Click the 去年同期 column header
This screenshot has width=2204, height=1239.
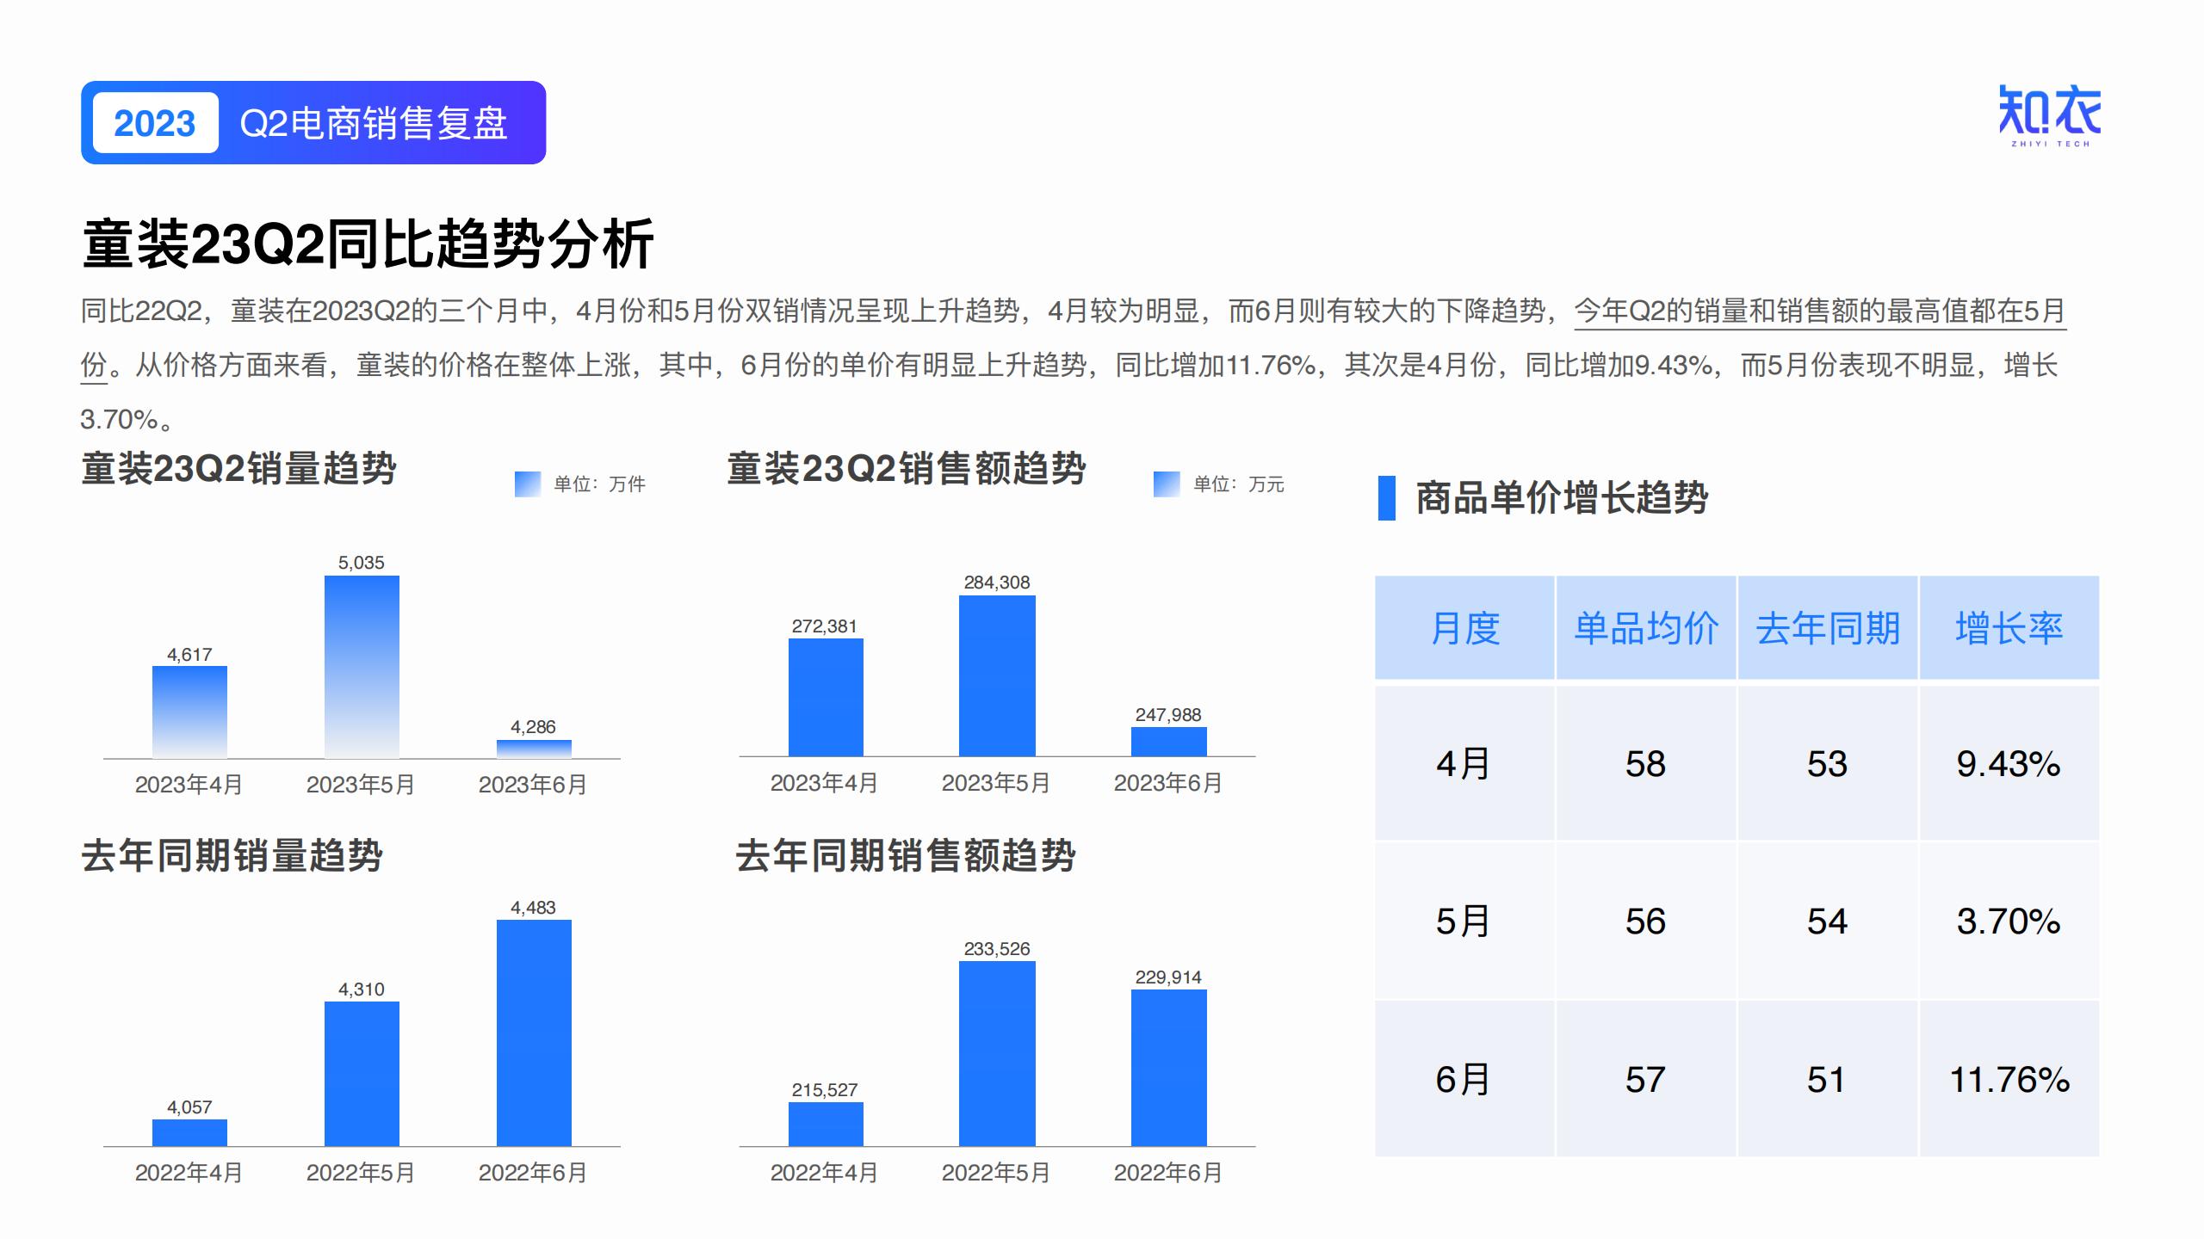[x=1828, y=628]
